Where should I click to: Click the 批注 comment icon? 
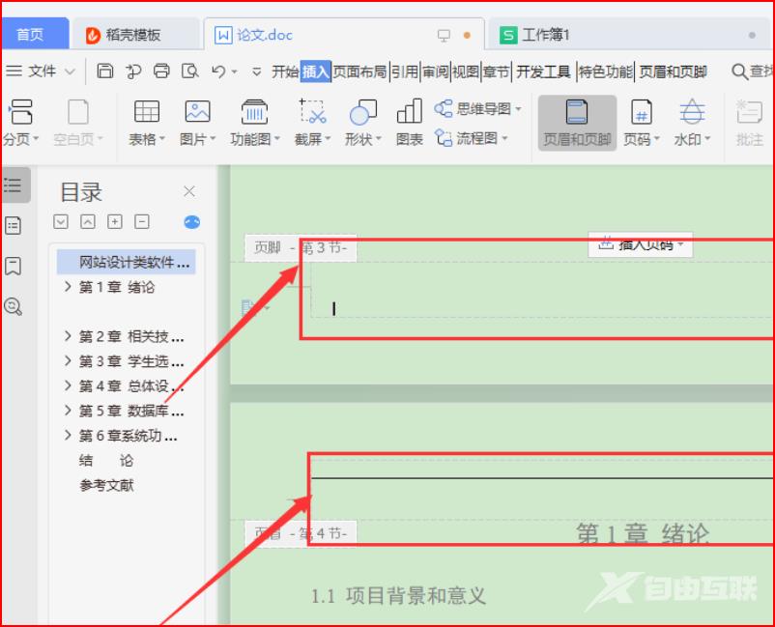[749, 123]
